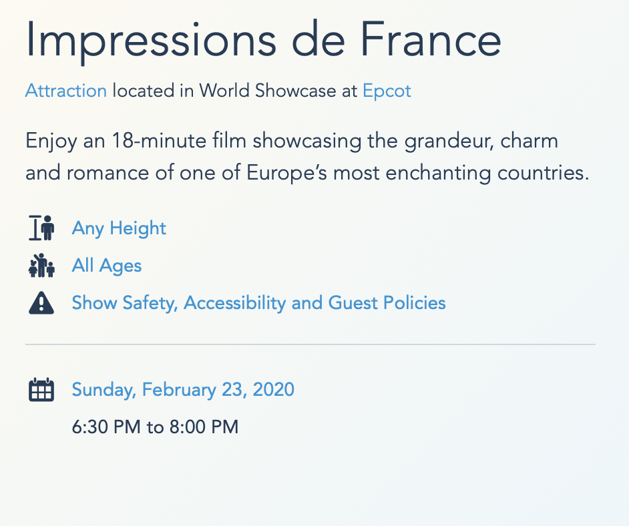
Task: Open the Attraction category link
Action: tap(66, 91)
